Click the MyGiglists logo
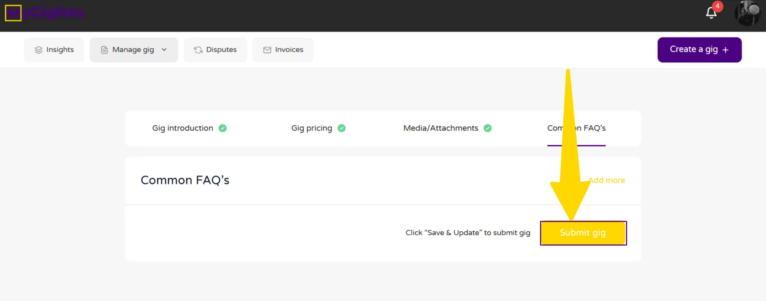This screenshot has height=301, width=766. [x=44, y=13]
